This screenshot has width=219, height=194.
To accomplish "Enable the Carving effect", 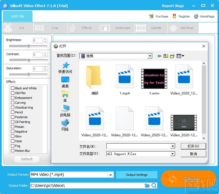I will [x=12, y=103].
